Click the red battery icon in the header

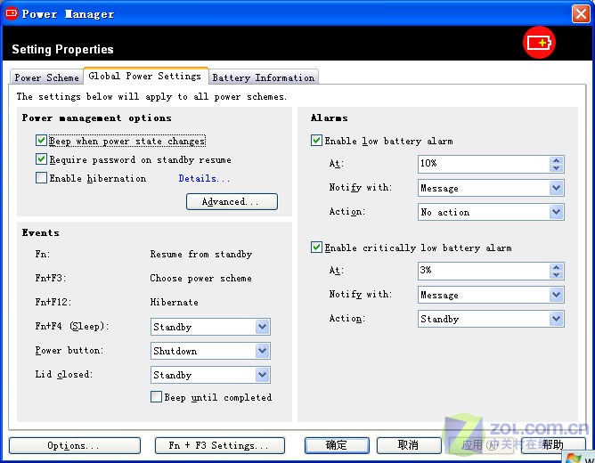click(539, 43)
